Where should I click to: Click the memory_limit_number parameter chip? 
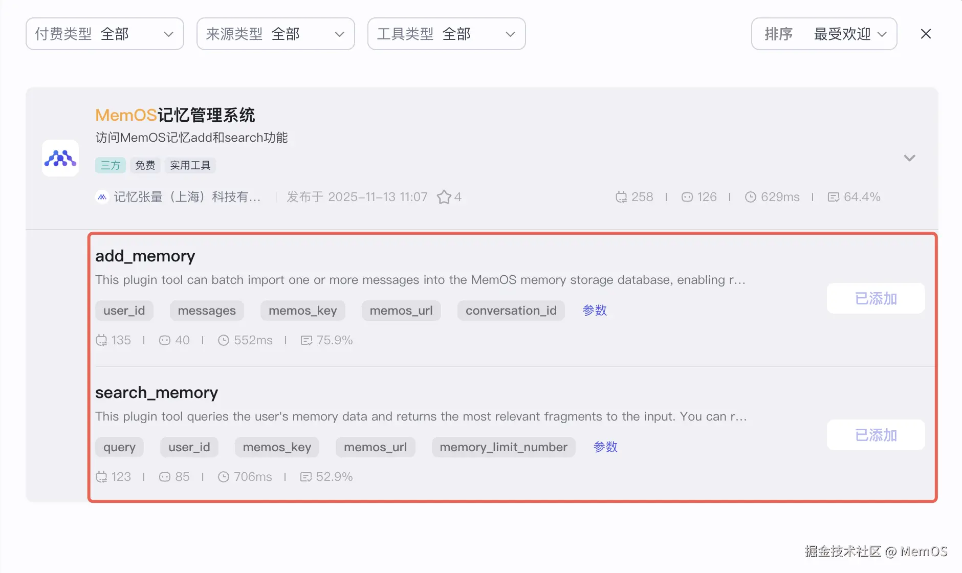(x=504, y=447)
